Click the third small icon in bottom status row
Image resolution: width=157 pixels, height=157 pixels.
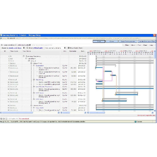point(6,119)
